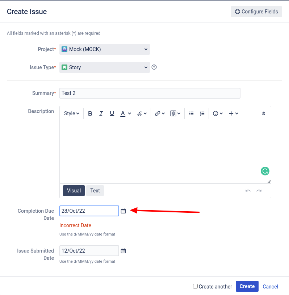Click the issue type help question mark
Screen dimensions: 289x295
click(154, 67)
